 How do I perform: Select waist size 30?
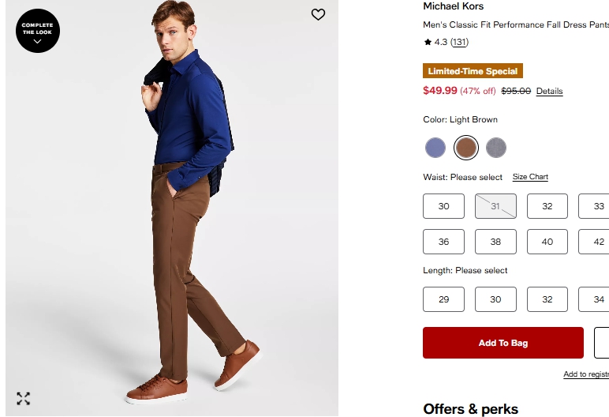tap(443, 206)
